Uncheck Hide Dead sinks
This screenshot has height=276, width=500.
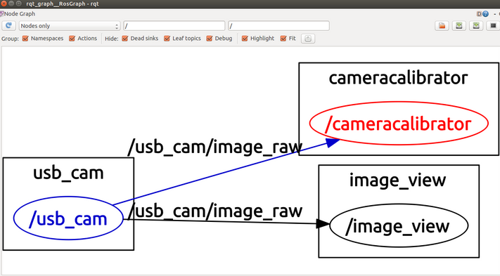[x=125, y=39]
